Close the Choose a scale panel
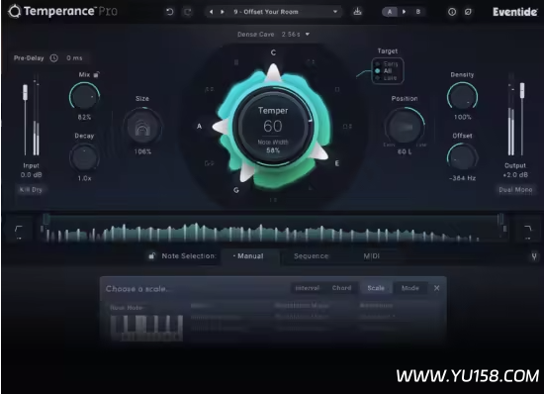The height and width of the screenshot is (394, 544). click(437, 288)
